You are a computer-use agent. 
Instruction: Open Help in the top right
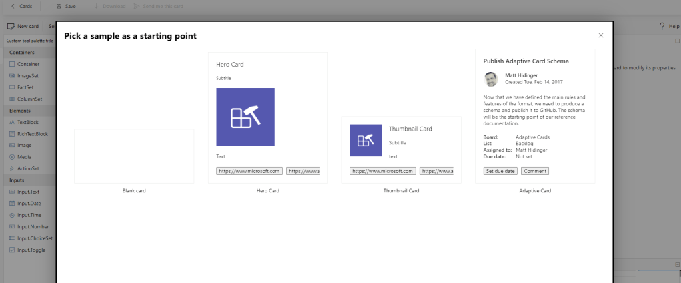point(669,26)
